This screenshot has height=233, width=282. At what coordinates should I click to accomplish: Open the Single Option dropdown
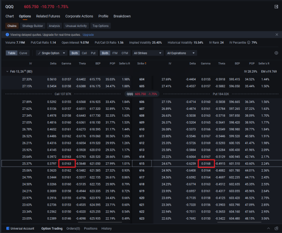(x=51, y=53)
